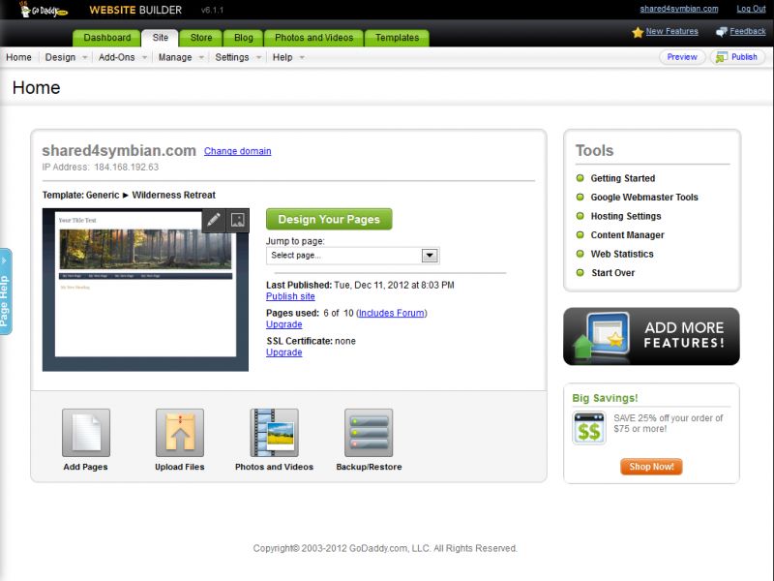
Task: Click the Includes Forum link
Action: pyautogui.click(x=392, y=313)
